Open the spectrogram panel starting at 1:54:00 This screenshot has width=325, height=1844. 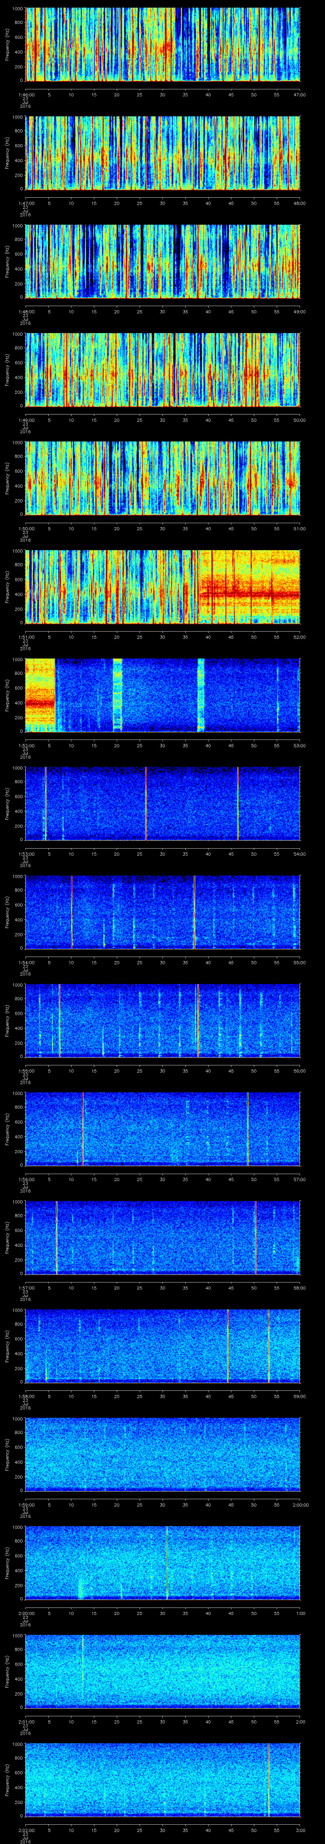(163, 912)
